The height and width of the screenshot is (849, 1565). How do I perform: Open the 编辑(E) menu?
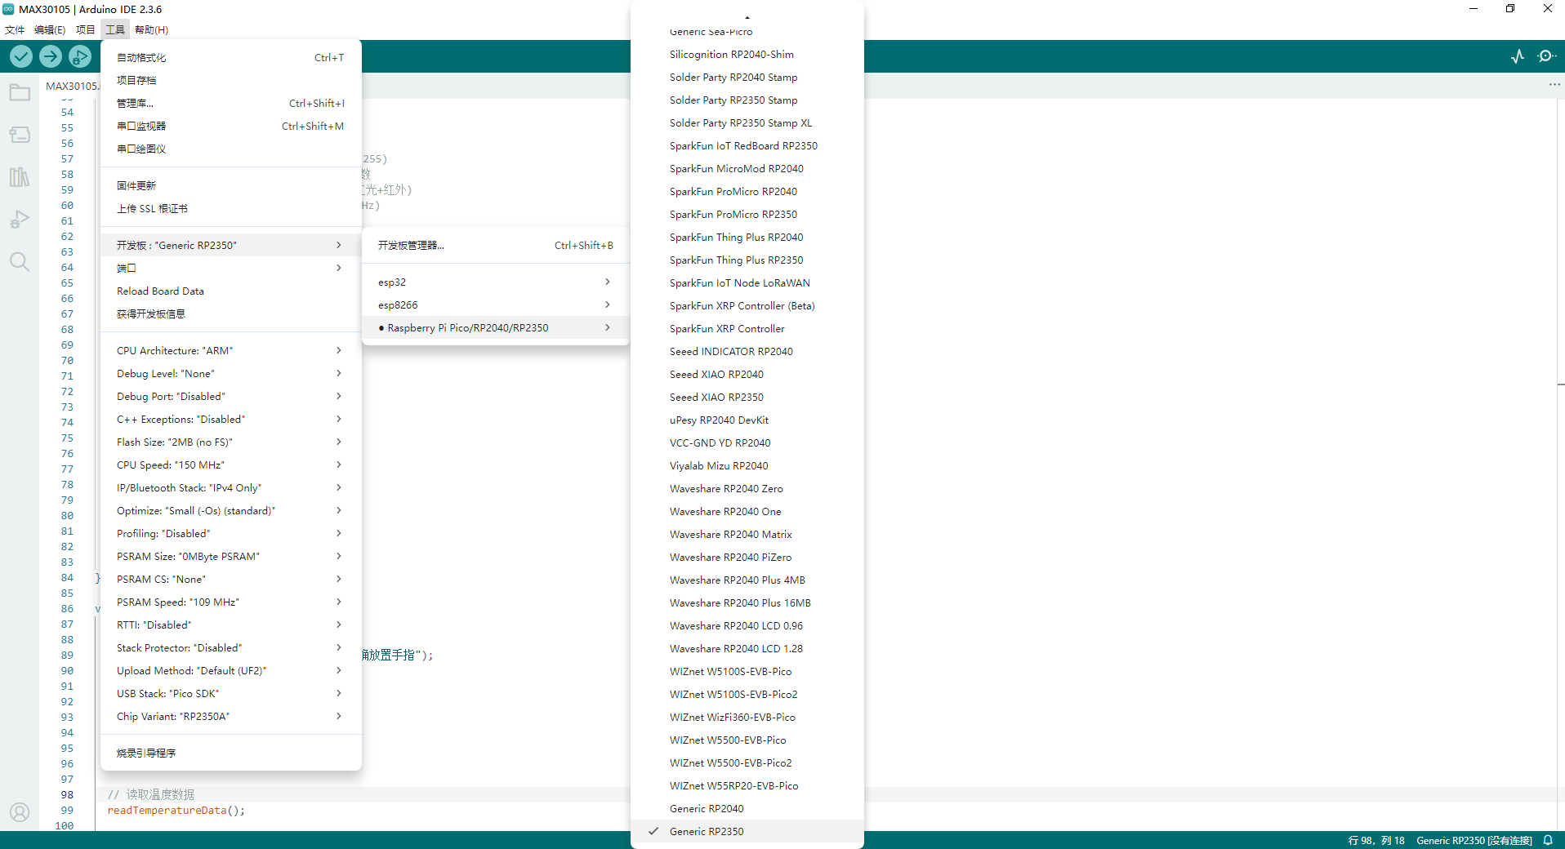(50, 29)
